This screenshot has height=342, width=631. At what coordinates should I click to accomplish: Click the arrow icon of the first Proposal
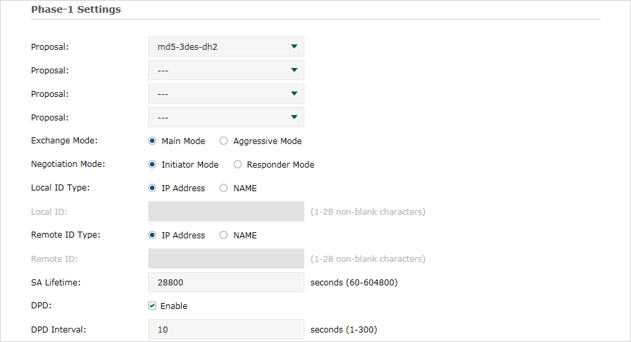coord(294,46)
